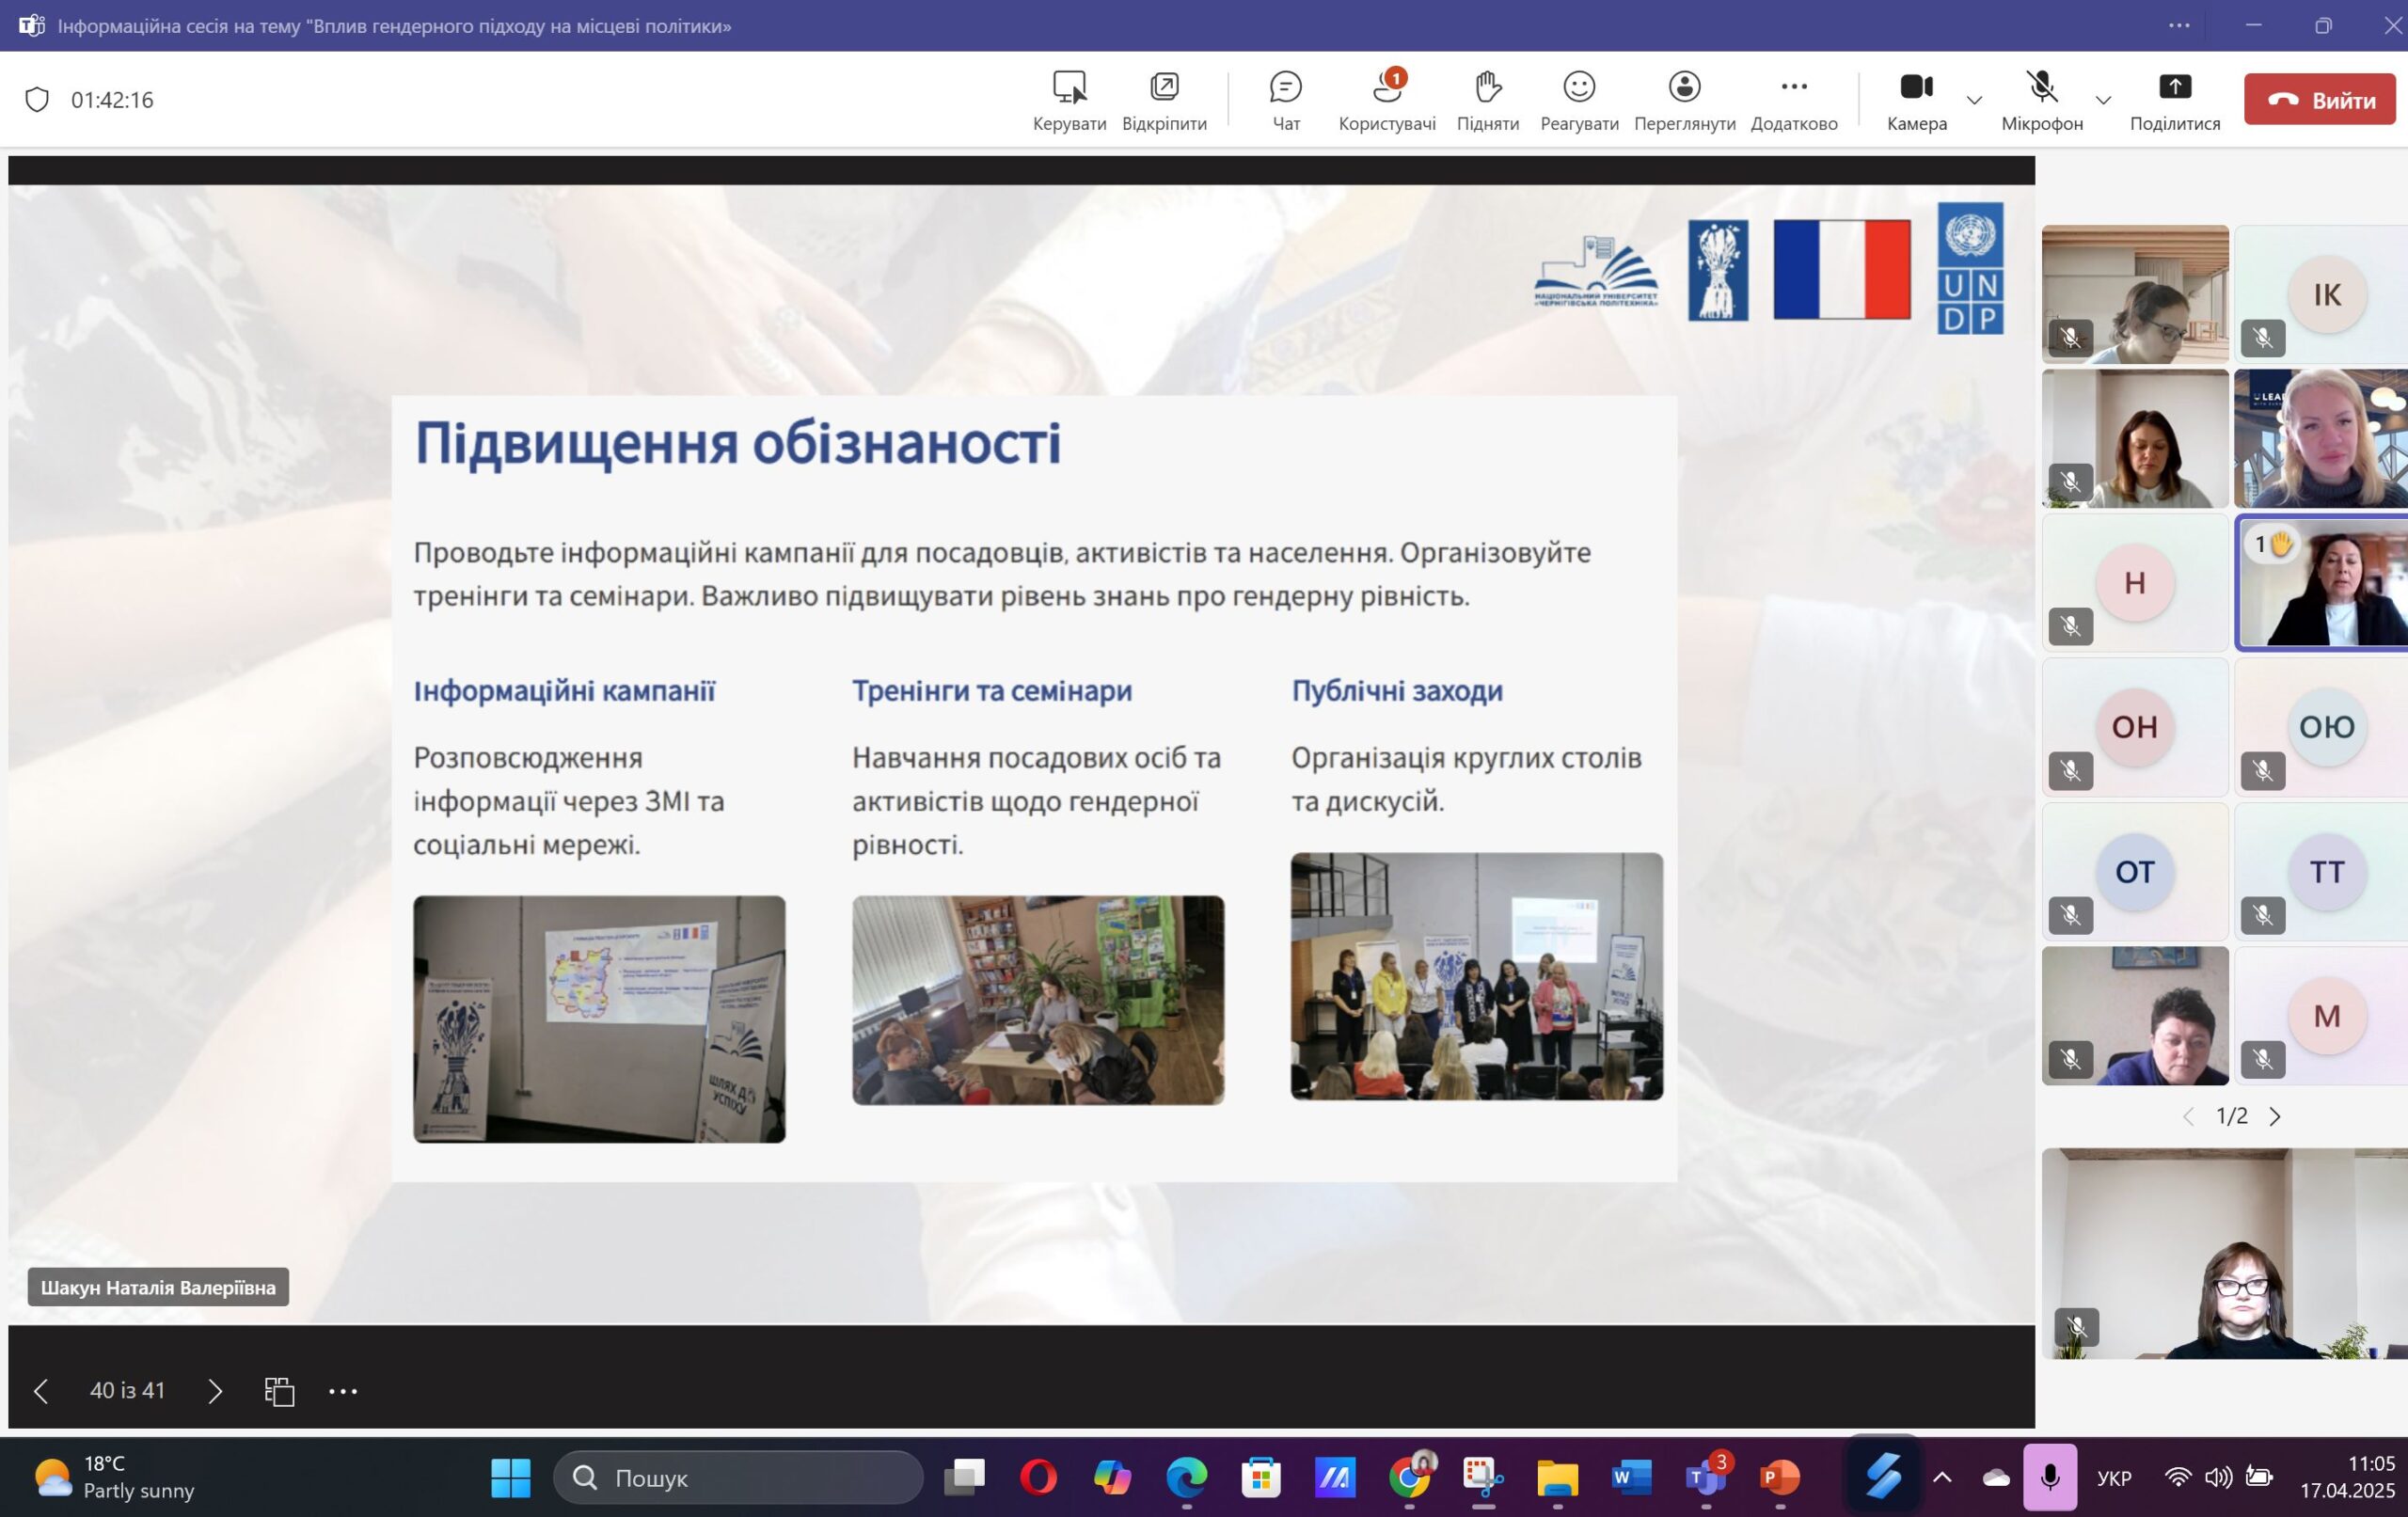Open slide more options ellipsis
Screen dimensions: 2408x1517
pos(343,1391)
